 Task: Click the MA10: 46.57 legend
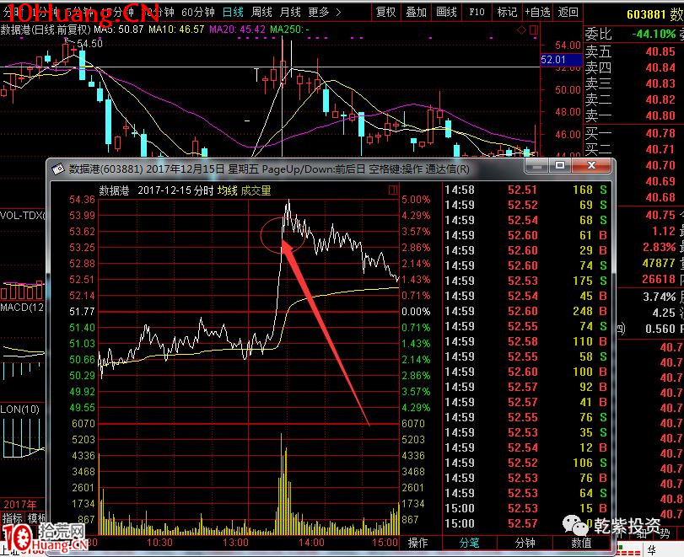(x=176, y=29)
